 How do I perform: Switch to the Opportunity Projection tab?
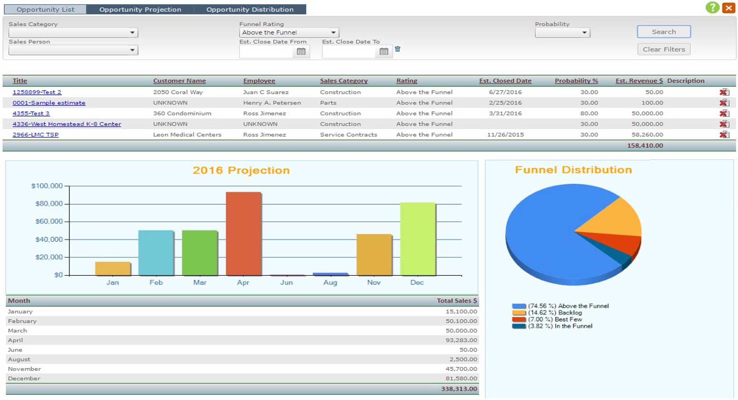click(140, 10)
